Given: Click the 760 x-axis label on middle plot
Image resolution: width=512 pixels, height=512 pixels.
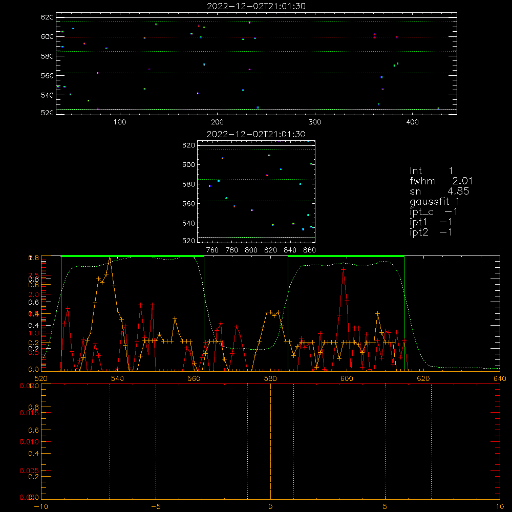Looking at the screenshot, I should [x=212, y=250].
